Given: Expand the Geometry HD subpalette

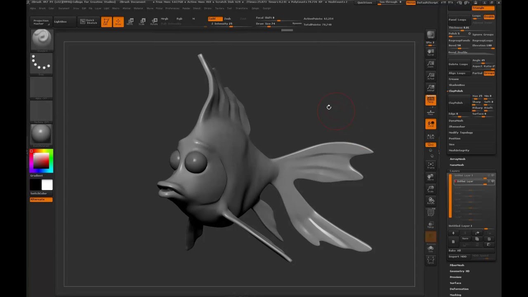Looking at the screenshot, I should [460, 271].
